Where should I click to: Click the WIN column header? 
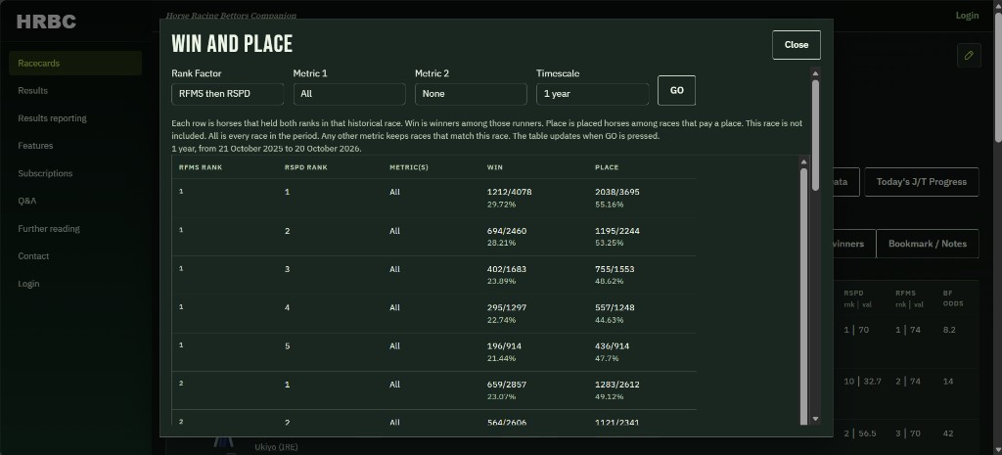(x=494, y=167)
